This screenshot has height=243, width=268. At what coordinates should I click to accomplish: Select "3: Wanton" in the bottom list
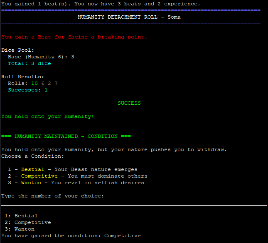(x=20, y=229)
